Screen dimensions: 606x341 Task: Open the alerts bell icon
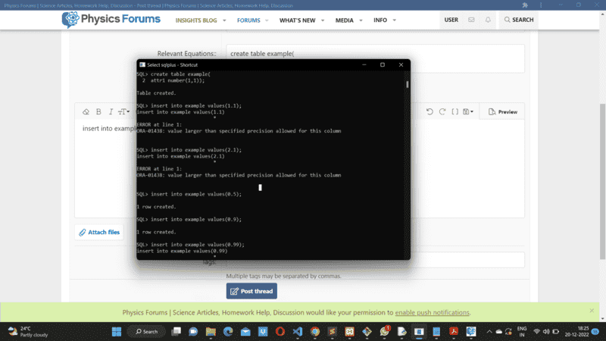point(488,20)
